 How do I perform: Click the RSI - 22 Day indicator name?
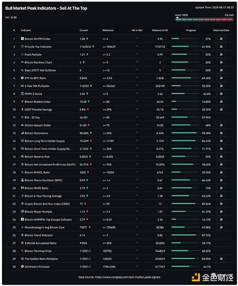[32, 117]
